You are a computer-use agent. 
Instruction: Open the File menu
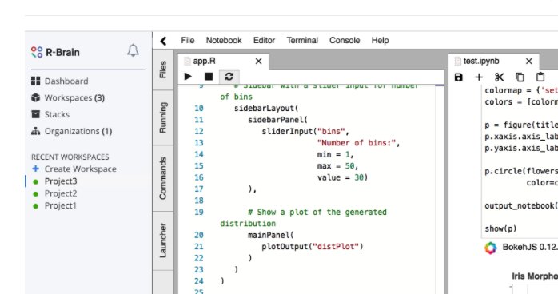pyautogui.click(x=188, y=40)
